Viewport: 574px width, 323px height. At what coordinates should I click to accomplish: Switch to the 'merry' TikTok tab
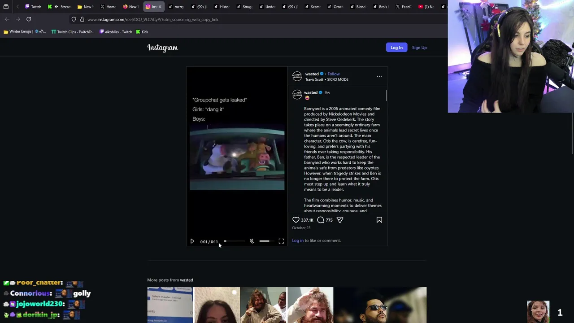click(176, 7)
